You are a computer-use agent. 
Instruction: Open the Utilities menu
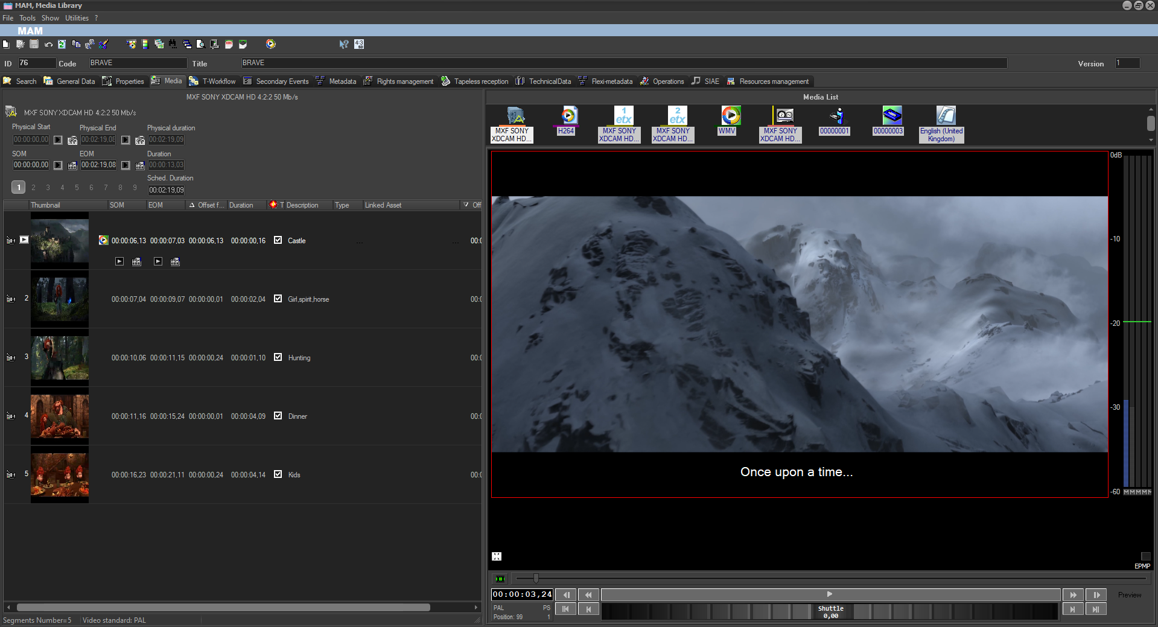pyautogui.click(x=77, y=18)
